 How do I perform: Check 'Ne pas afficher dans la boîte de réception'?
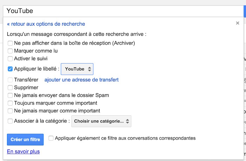10,43
